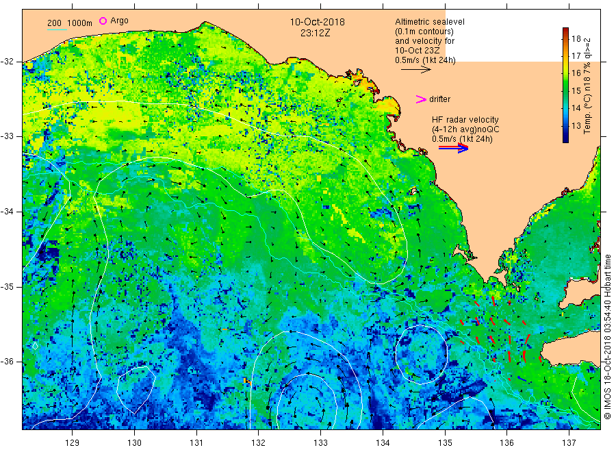Viewport: 616px width, 452px height.
Task: Click the magenta Argo circle legend marker
Action: [103, 21]
